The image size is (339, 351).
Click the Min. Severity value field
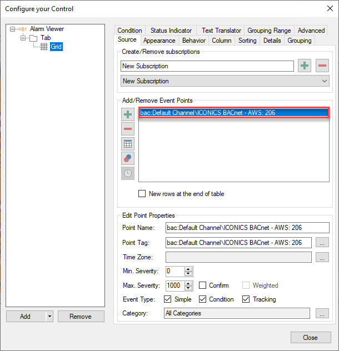175,272
